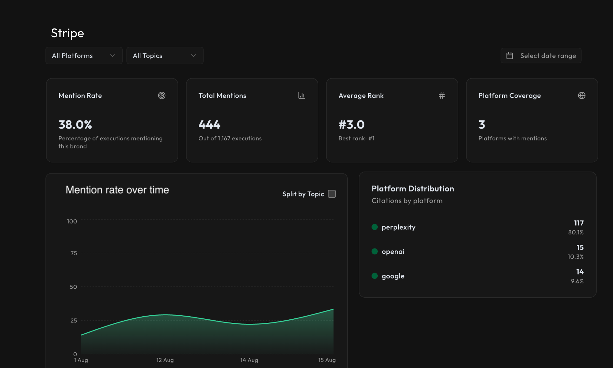Click the green dot beside openai

point(375,252)
